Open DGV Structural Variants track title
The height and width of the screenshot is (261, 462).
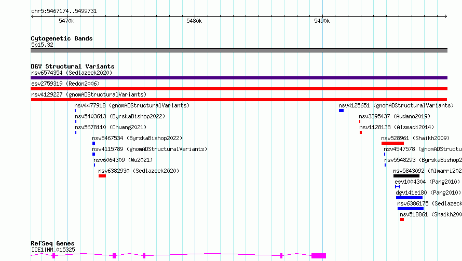(73, 66)
